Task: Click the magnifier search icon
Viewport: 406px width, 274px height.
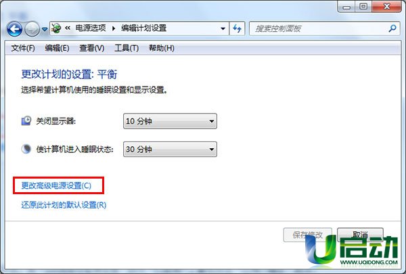Action: click(392, 28)
